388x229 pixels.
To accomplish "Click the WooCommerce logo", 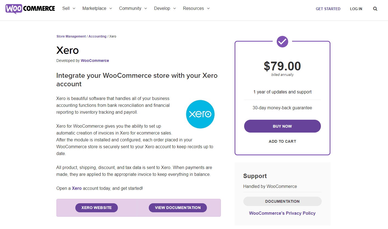I will click(30, 8).
